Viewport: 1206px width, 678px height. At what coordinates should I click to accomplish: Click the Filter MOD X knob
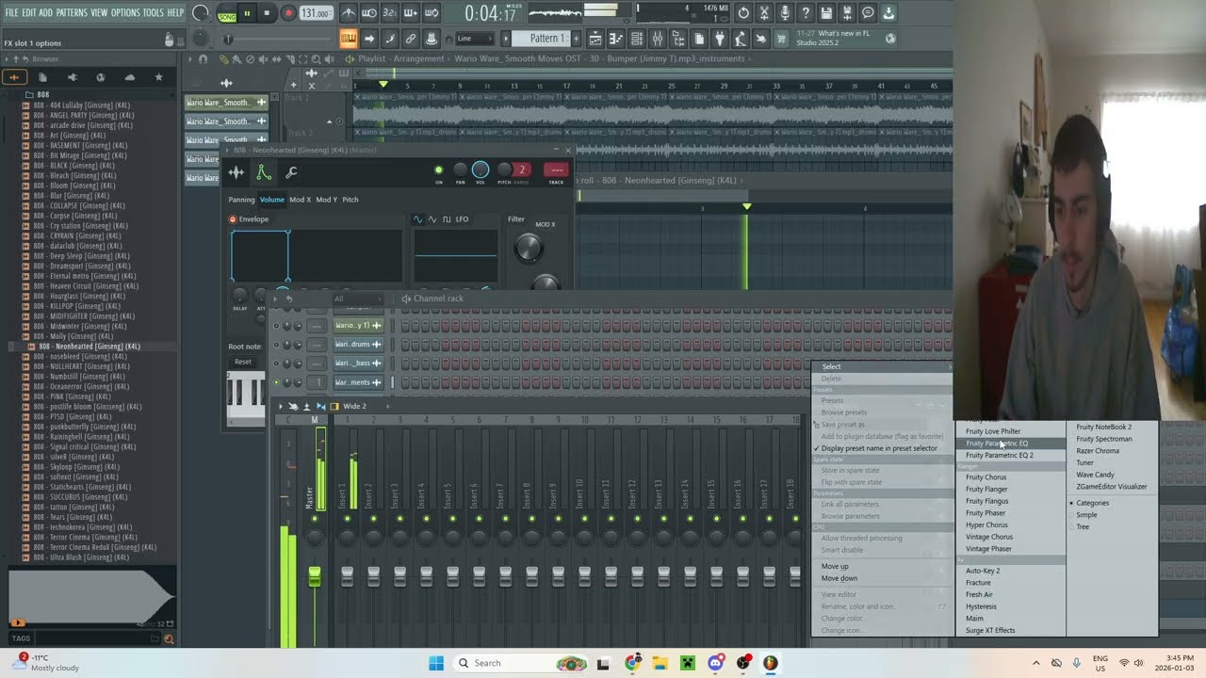click(x=528, y=248)
